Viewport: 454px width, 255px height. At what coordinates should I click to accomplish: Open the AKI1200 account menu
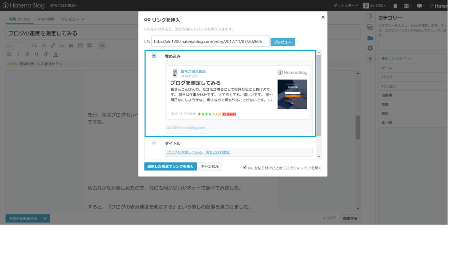[374, 5]
